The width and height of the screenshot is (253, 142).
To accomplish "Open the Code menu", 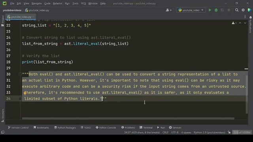I will (47, 4).
